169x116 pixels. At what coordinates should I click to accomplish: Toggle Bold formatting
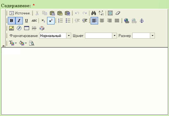(11, 21)
